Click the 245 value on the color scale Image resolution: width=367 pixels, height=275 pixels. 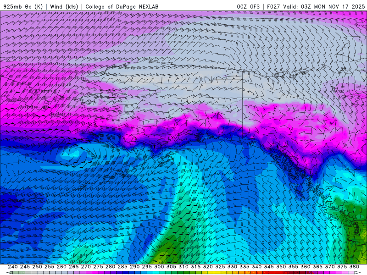[x=25, y=267]
